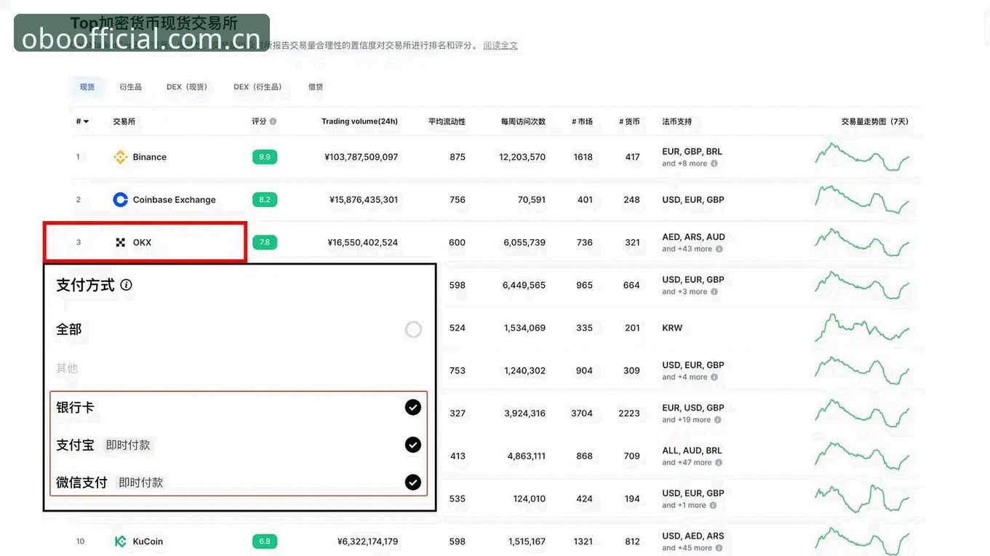Click info icon next to 支付方式
This screenshot has height=556, width=990.
(x=127, y=285)
